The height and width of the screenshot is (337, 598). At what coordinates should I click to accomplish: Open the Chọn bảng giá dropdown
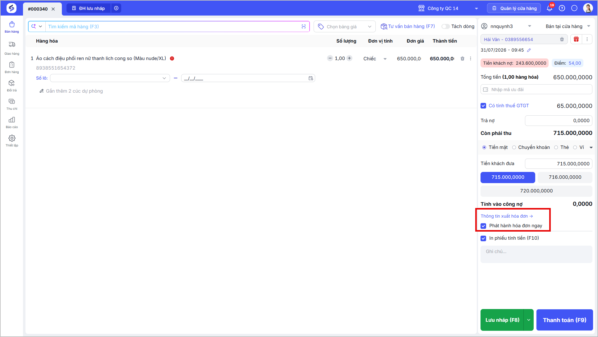tap(344, 27)
